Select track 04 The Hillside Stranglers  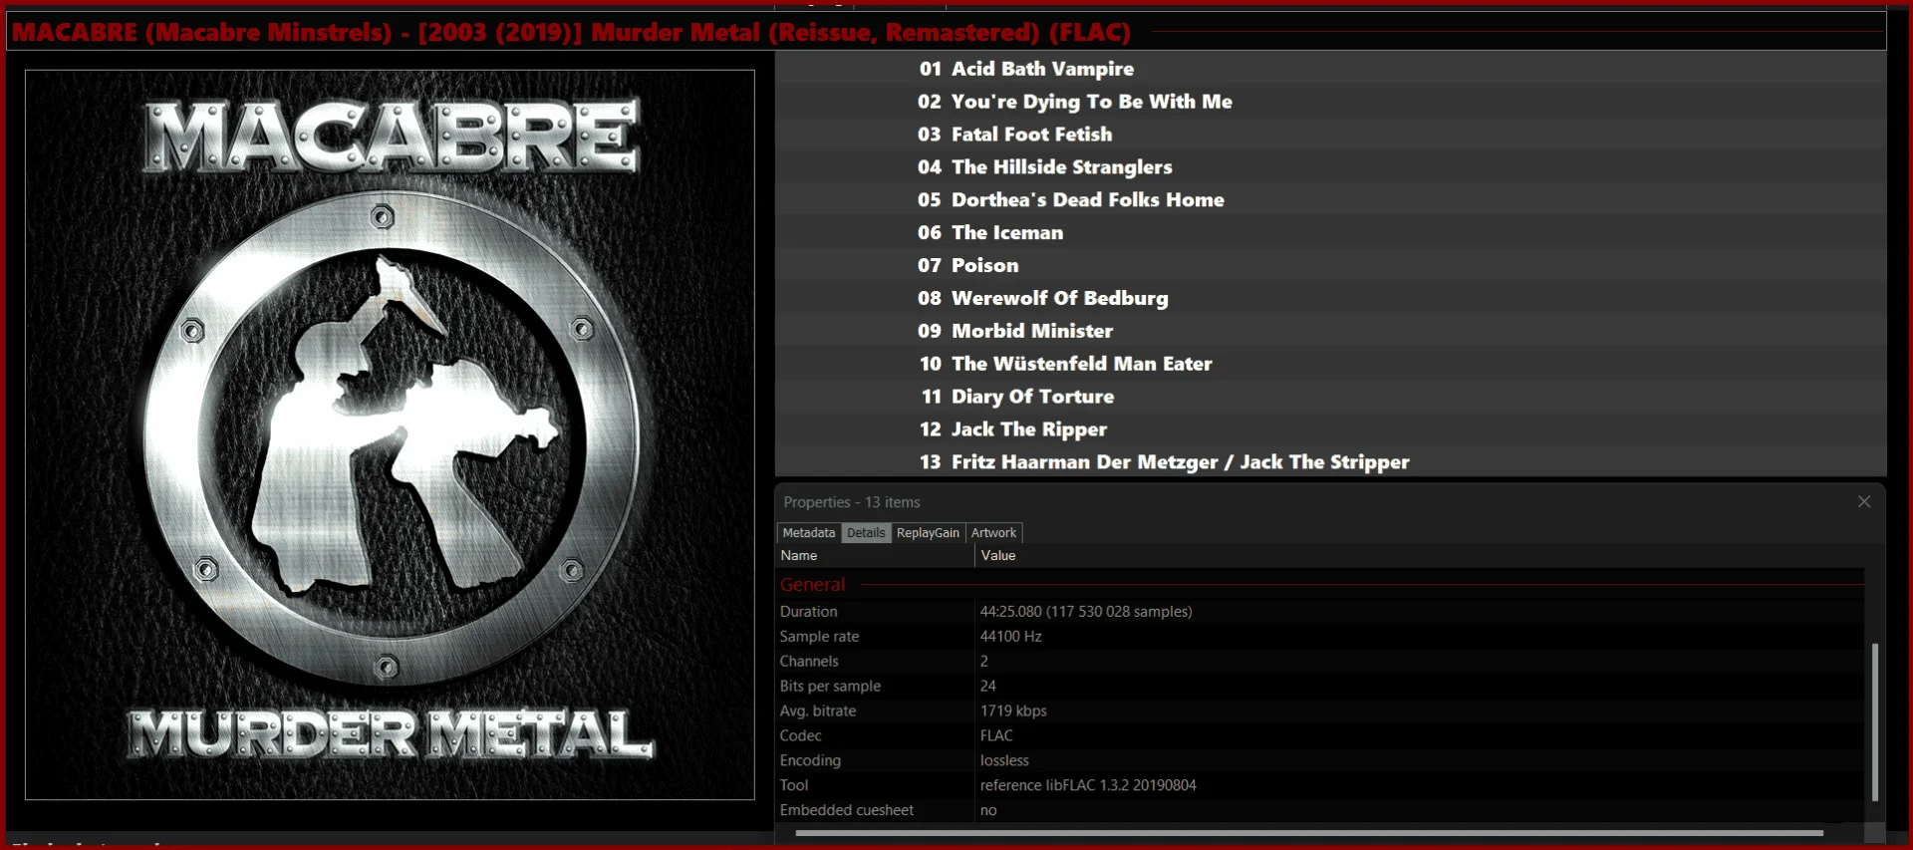[x=1330, y=167]
